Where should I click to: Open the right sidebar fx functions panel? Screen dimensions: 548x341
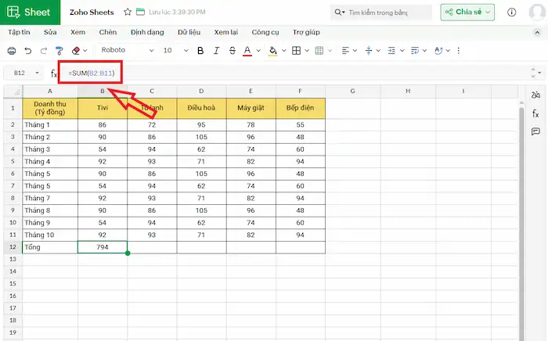[x=535, y=113]
